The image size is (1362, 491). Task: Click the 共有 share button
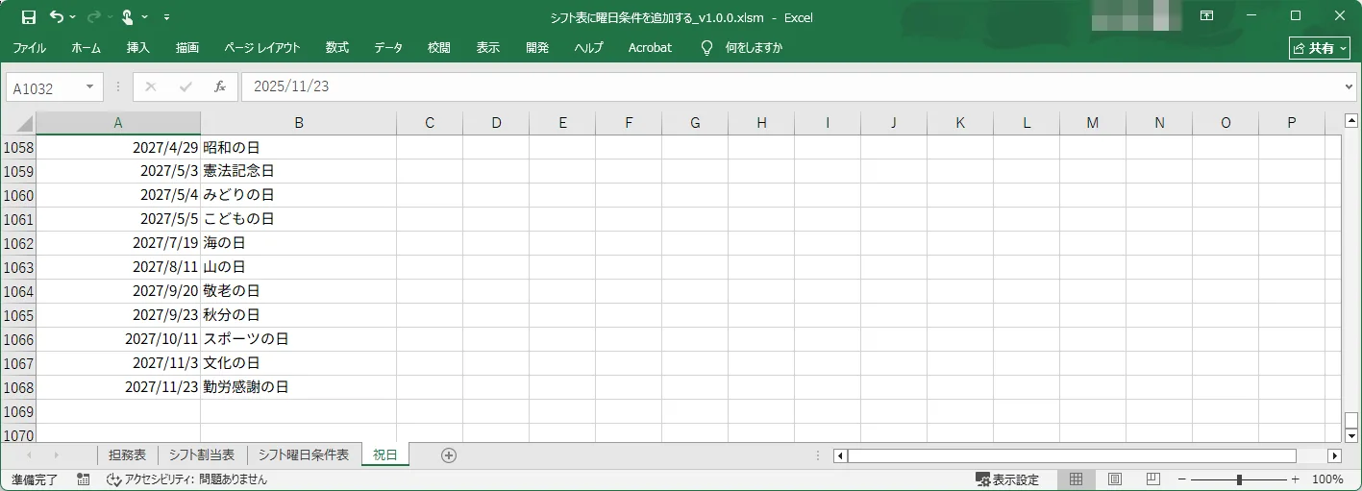(x=1320, y=48)
